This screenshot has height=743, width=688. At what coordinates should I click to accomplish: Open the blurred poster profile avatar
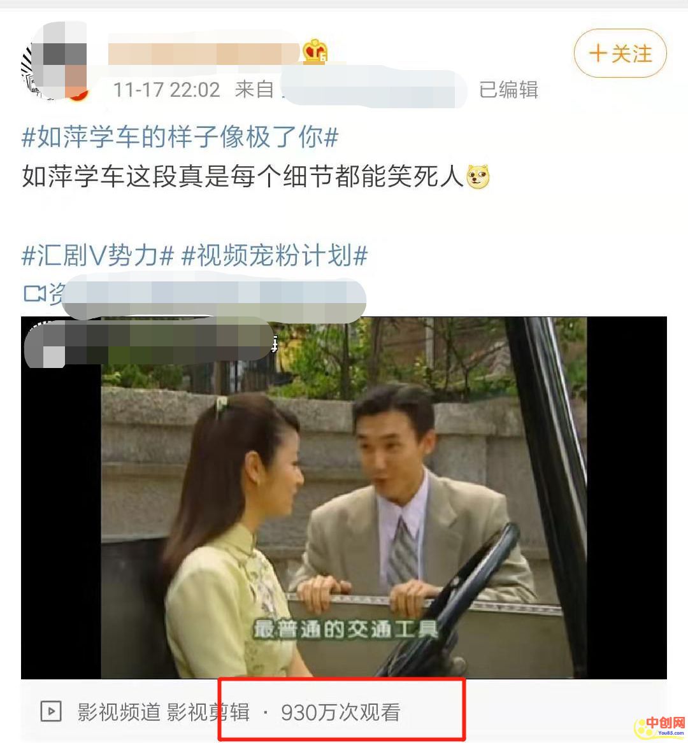[55, 60]
